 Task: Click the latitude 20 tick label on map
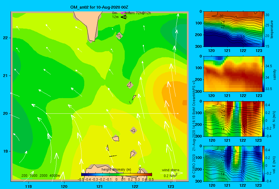[x=5, y=113]
